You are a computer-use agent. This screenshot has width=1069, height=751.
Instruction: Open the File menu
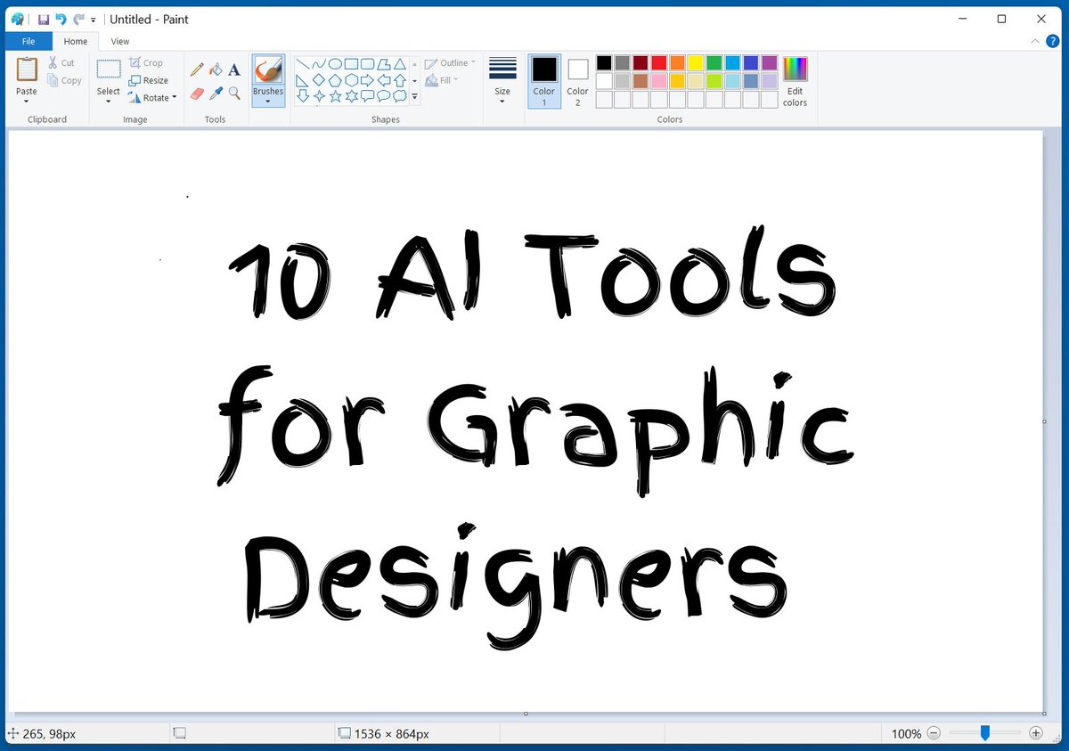tap(28, 41)
